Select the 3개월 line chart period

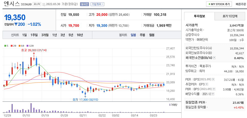(x=45, y=35)
